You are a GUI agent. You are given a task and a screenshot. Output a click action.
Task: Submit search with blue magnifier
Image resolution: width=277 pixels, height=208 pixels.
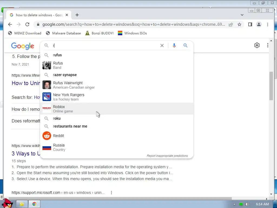point(185,45)
